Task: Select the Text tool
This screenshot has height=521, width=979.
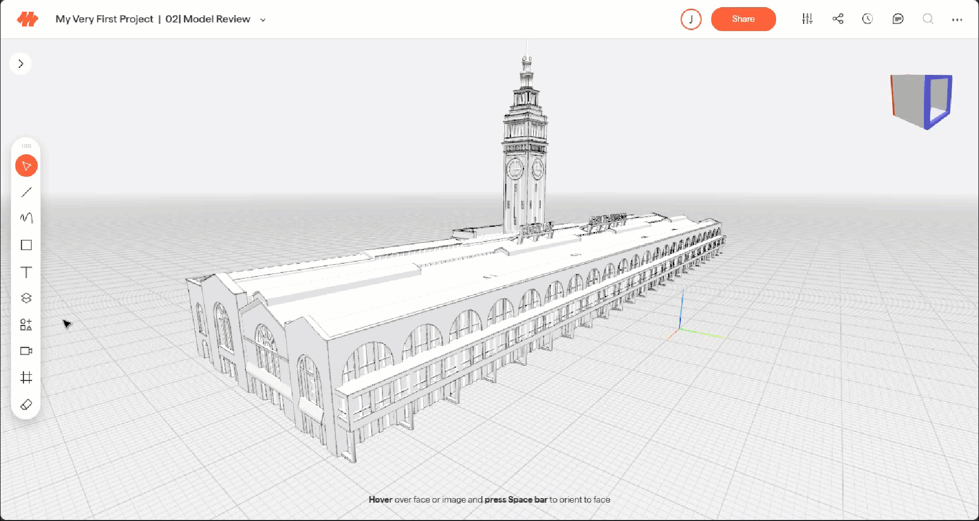Action: click(x=27, y=272)
